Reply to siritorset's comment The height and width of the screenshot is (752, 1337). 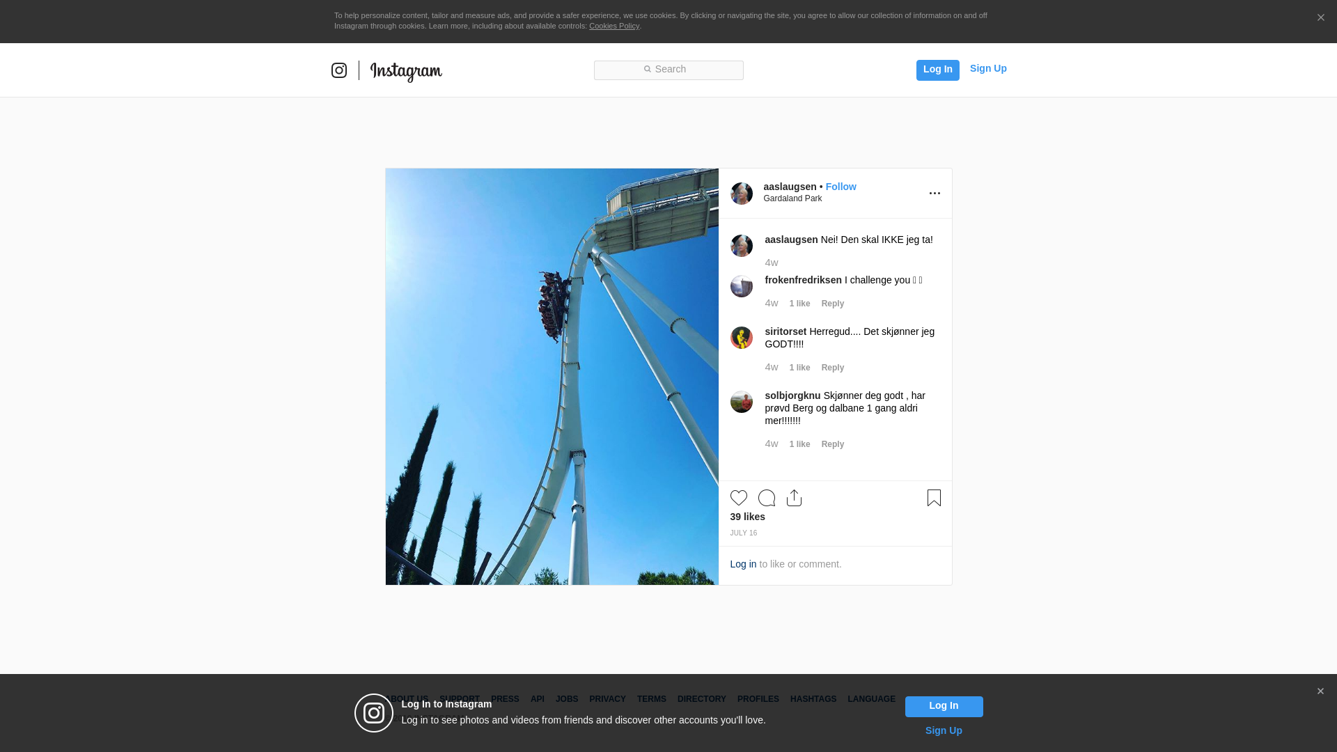832,368
